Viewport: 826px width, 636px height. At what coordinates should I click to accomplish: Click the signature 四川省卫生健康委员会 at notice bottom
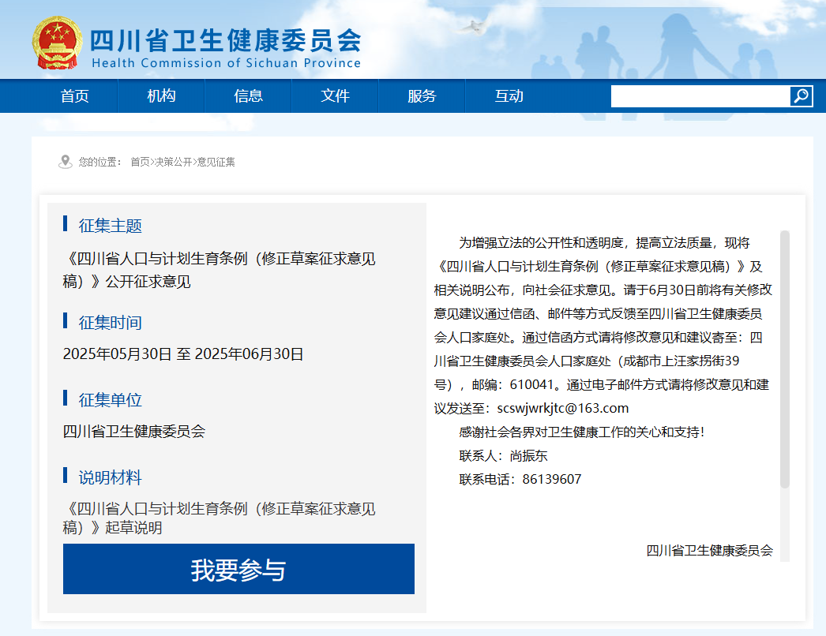coord(710,550)
